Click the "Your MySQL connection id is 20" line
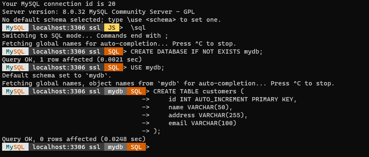Screen dimensions: 369x157 click(x=59, y=4)
